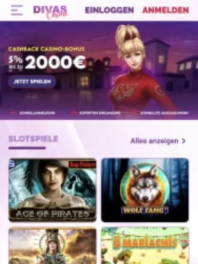Click the Sofortige Einzahlung feature icon
Viewport: 198px width, 264px height.
pyautogui.click(x=74, y=113)
